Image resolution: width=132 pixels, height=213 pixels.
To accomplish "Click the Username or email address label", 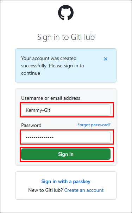I will click(x=51, y=98).
